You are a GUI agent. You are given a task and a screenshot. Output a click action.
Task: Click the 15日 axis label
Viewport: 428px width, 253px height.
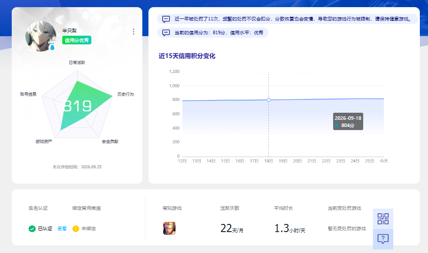[225, 161]
